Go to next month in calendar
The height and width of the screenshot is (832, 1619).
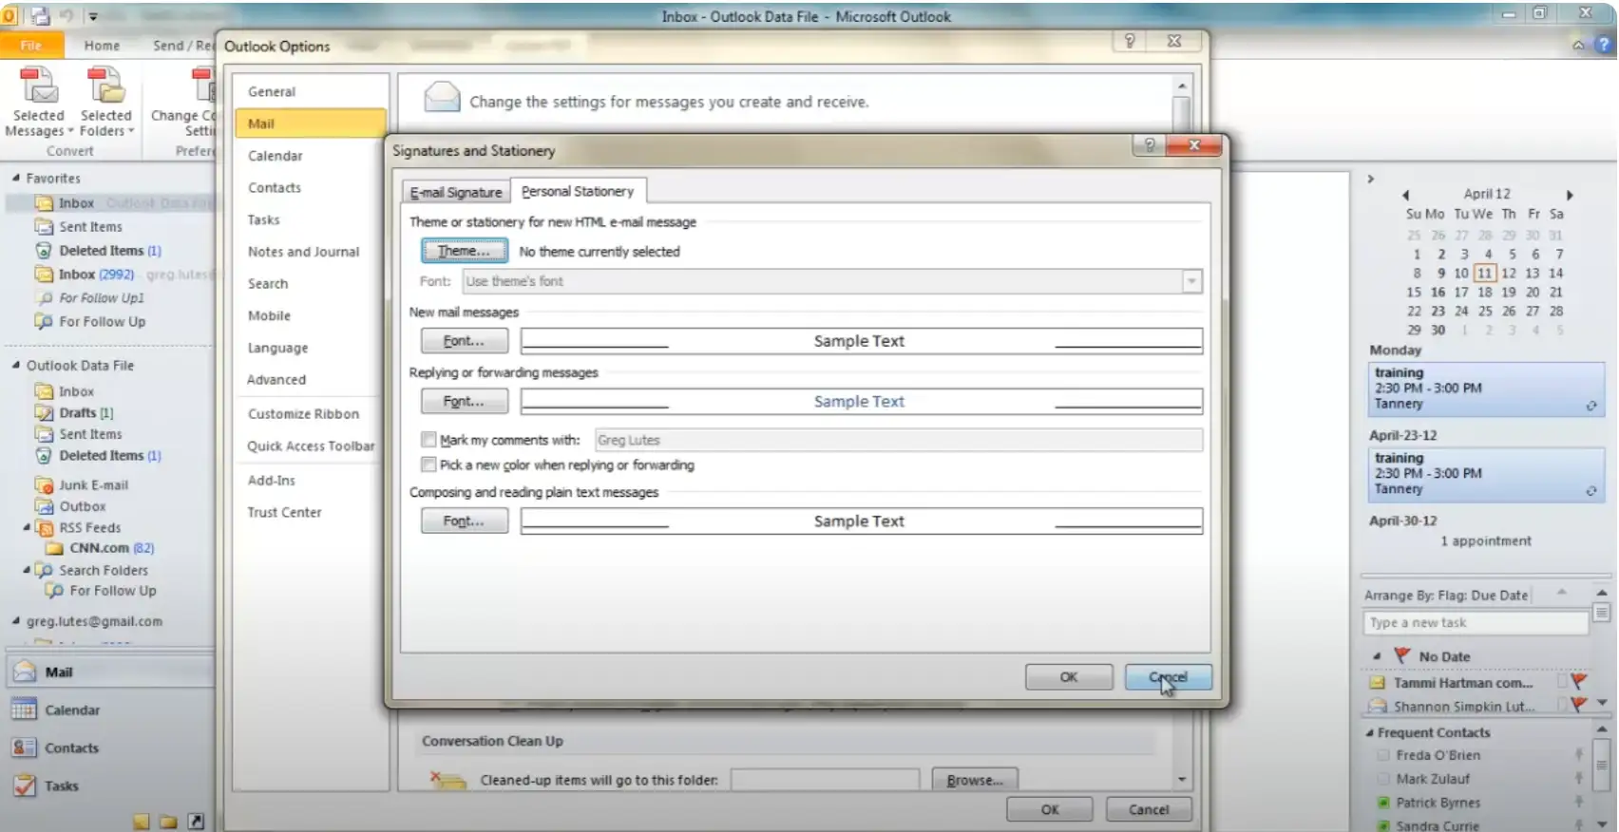1570,195
